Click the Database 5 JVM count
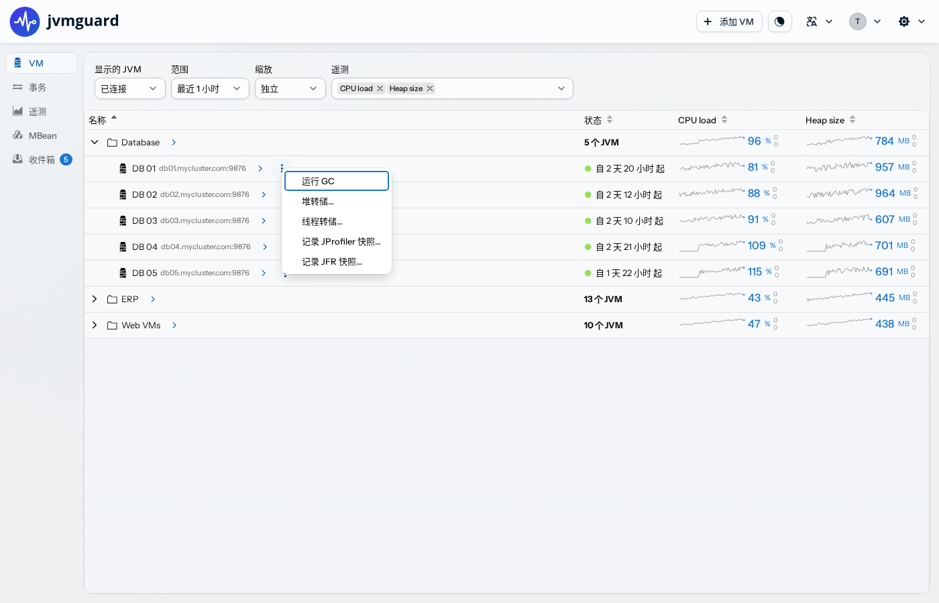The height and width of the screenshot is (603, 939). coord(601,143)
